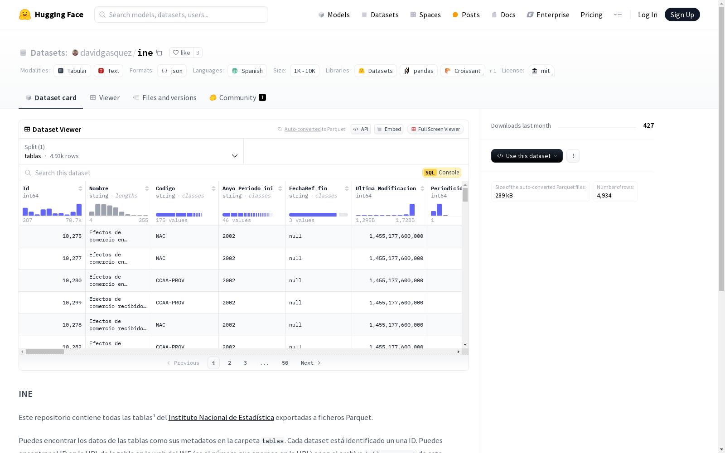
Task: Open the Pricing page
Action: [591, 14]
